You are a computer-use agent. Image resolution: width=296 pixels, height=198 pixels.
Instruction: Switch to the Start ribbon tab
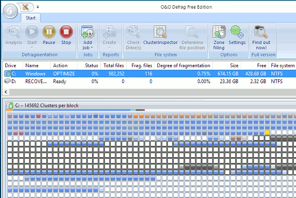pos(30,18)
